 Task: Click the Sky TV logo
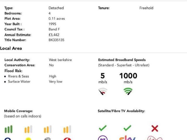coord(127,138)
